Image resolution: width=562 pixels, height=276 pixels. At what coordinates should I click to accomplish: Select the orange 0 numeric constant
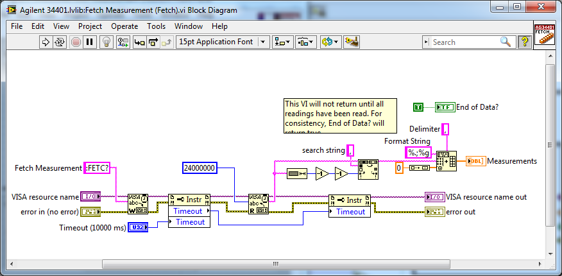[x=400, y=168]
